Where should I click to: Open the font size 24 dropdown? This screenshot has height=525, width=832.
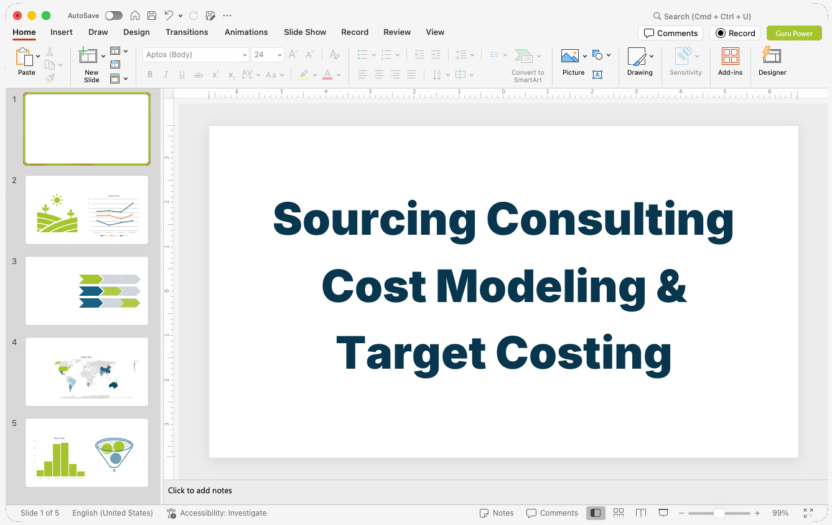(x=268, y=55)
